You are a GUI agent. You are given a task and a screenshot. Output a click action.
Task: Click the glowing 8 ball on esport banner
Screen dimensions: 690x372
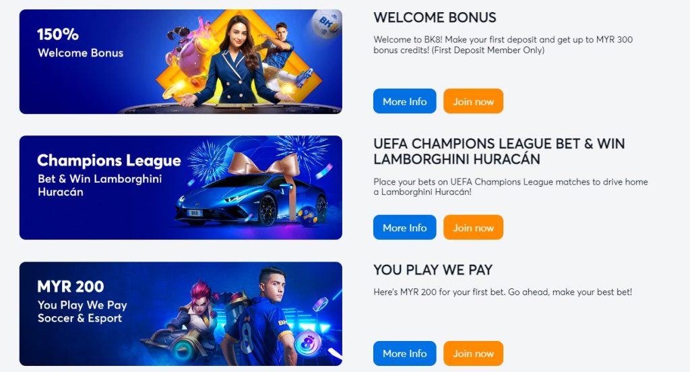[308, 344]
